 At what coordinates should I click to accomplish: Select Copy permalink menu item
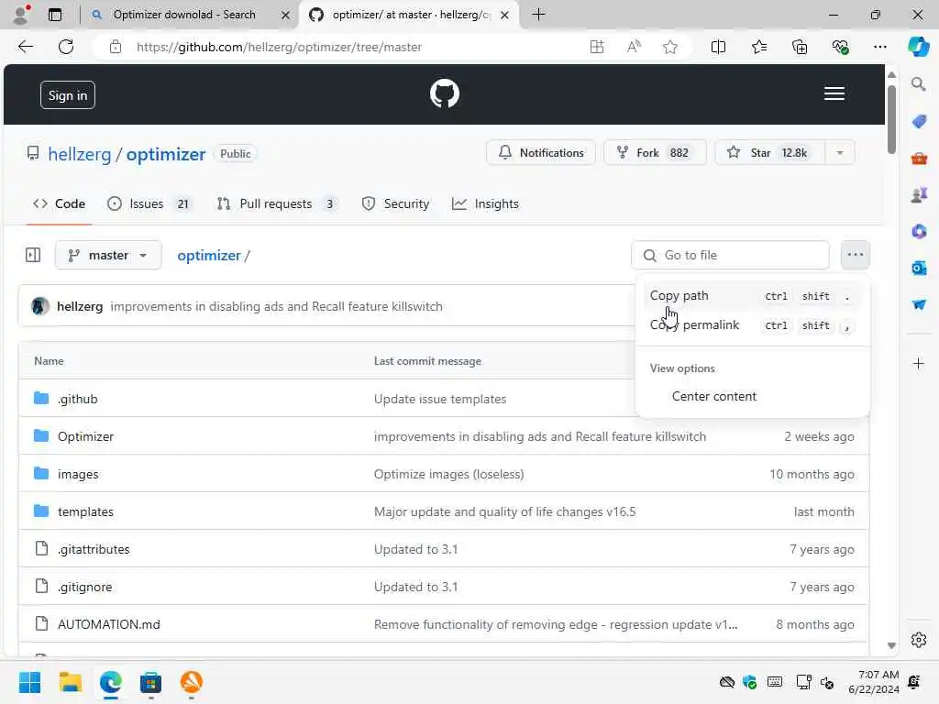point(752,325)
